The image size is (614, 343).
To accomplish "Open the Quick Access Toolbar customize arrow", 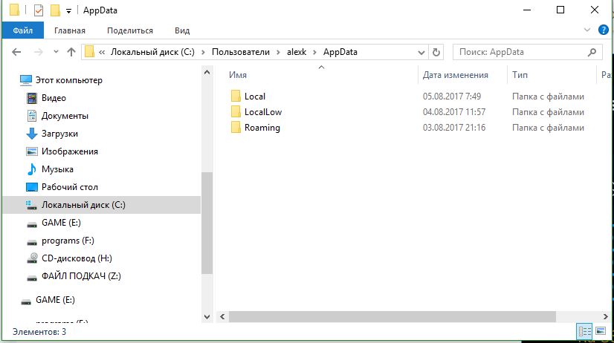I will 68,11.
